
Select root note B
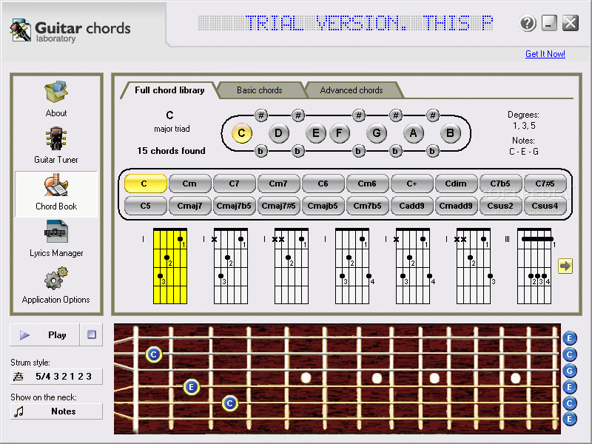(450, 133)
